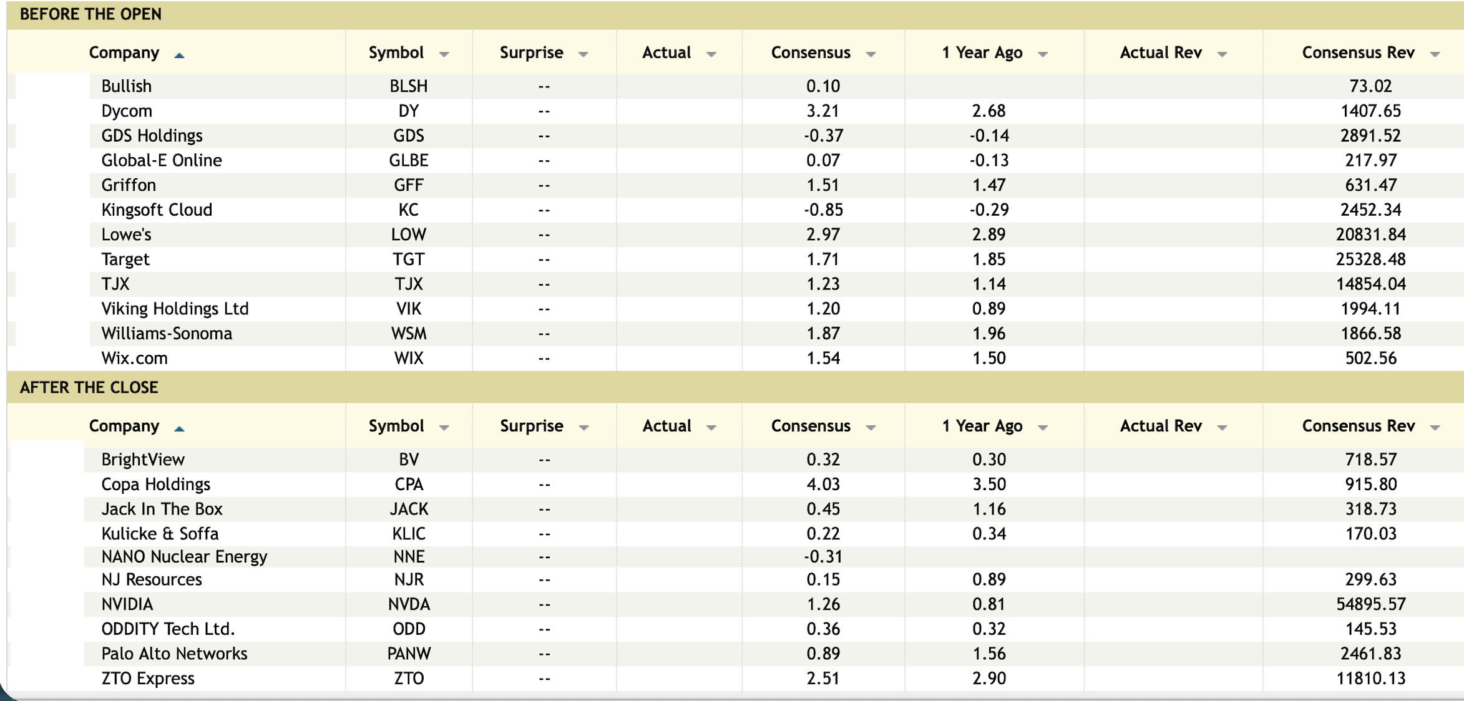Click the After the Close section header
Screen dimensions: 1464x701
pos(89,387)
